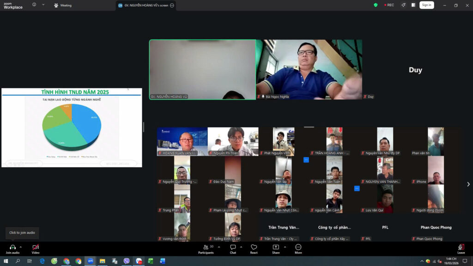Expand the caret next to Participants
The width and height of the screenshot is (473, 266).
219,247
